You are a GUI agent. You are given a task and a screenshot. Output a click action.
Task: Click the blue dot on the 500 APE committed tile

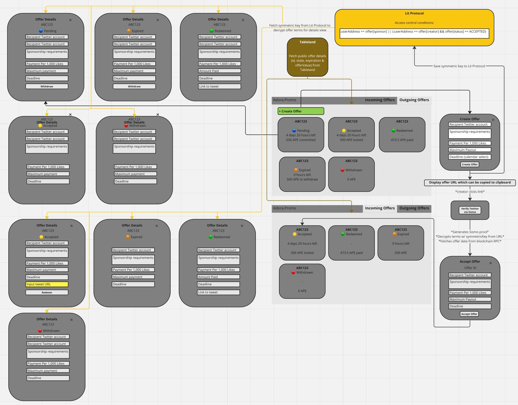[294, 130]
